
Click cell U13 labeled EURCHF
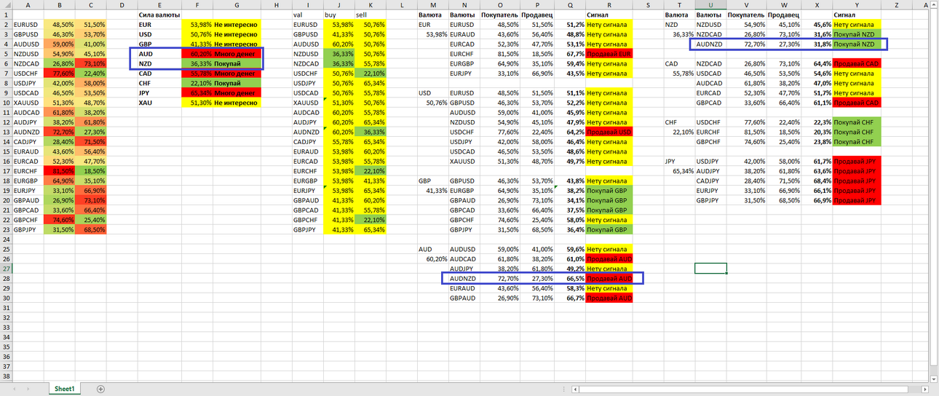click(x=711, y=132)
